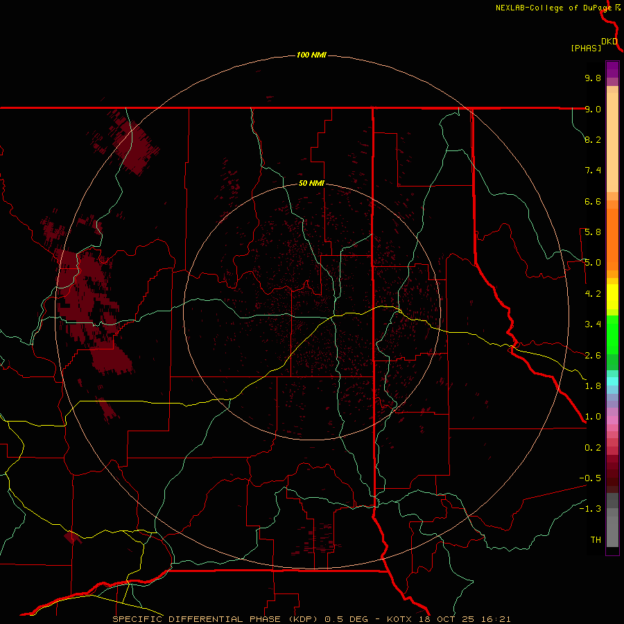This screenshot has height=624, width=624.
Task: Click the orange segment of the color bar
Action: [x=612, y=239]
